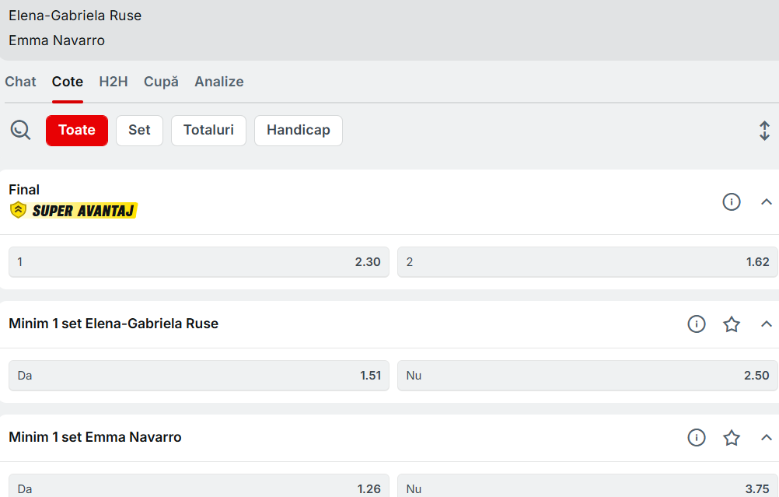The image size is (779, 497).
Task: Collapse Minim 1 set Emma Navarro section
Action: coord(766,438)
